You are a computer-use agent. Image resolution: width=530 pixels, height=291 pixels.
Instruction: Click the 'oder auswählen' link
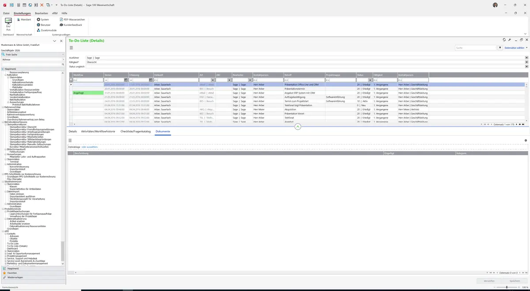tap(90, 146)
